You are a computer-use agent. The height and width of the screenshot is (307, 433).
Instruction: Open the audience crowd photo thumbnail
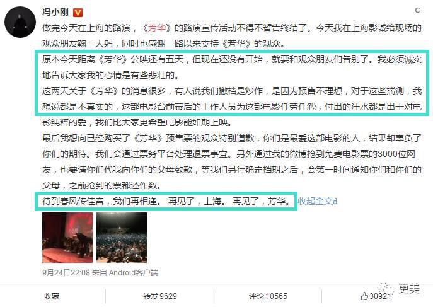point(122,238)
